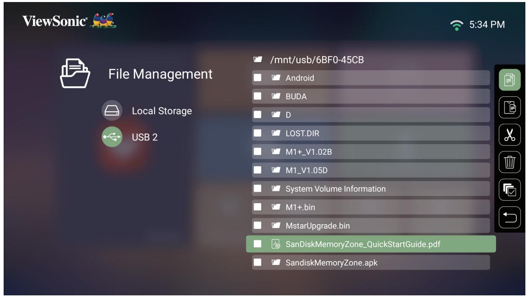Click the folder icon next to BUDA
The height and width of the screenshot is (297, 527).
click(x=275, y=96)
